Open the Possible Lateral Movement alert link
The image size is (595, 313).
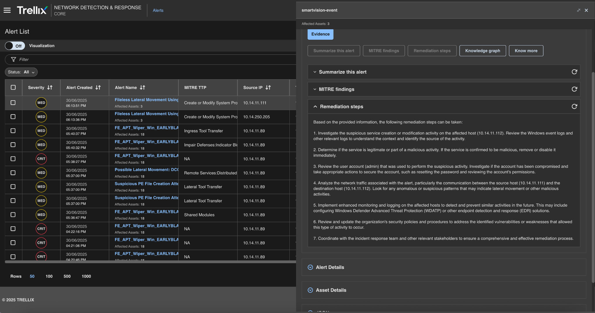point(146,170)
